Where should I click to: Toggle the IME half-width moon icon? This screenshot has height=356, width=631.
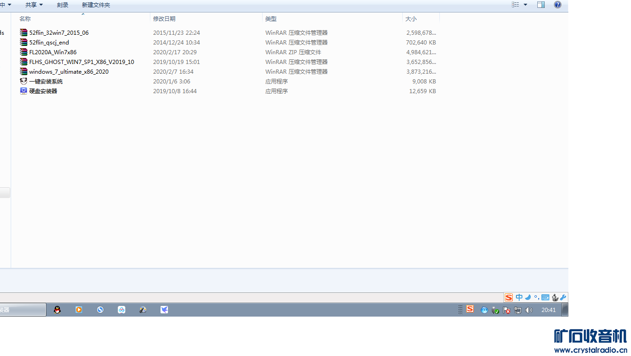(528, 298)
